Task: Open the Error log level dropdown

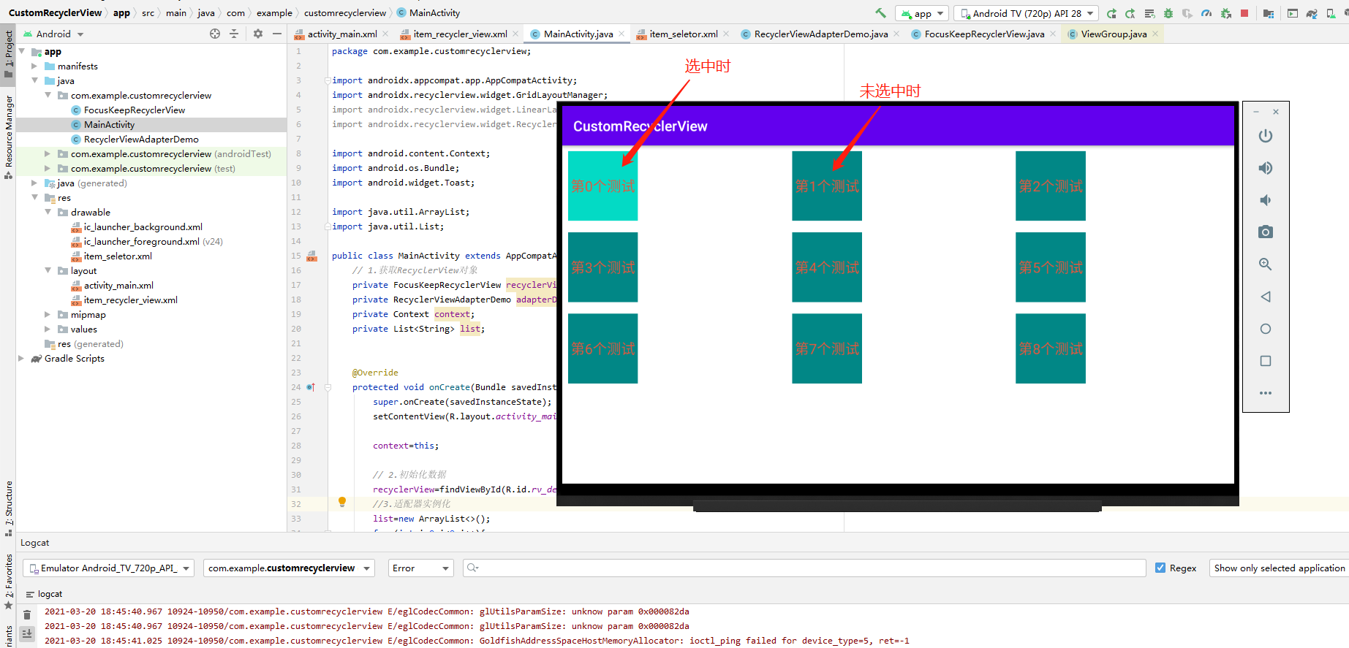Action: 421,568
